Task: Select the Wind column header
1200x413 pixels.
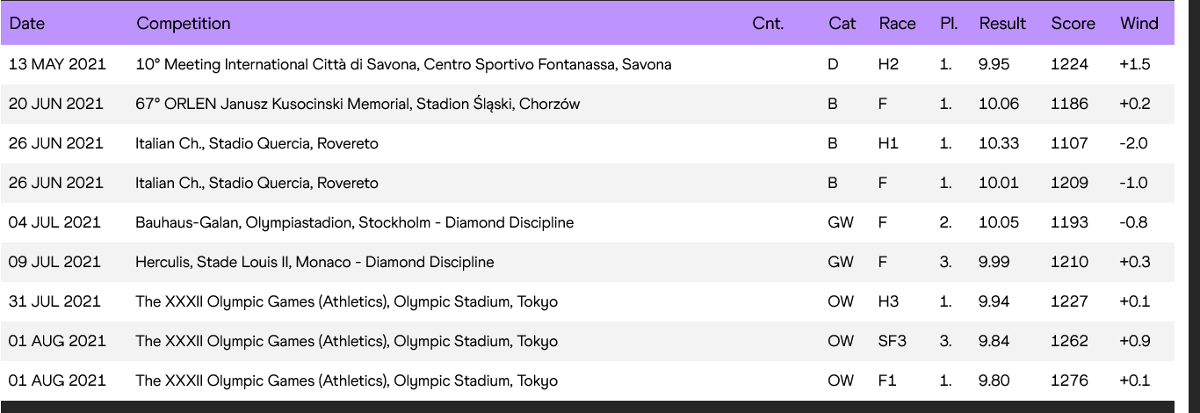Action: tap(1139, 24)
